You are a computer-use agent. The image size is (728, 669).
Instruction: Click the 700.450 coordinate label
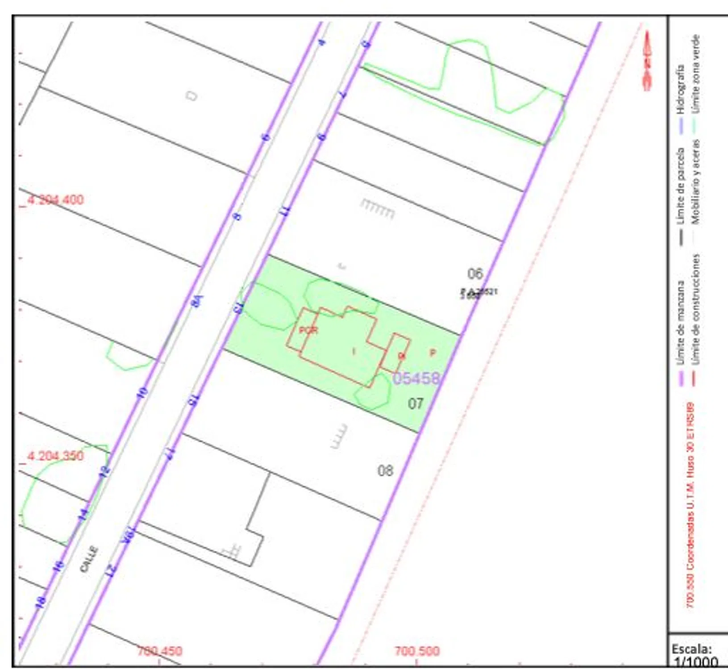pos(160,651)
